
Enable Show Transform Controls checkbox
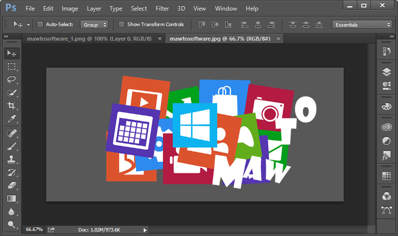point(122,25)
